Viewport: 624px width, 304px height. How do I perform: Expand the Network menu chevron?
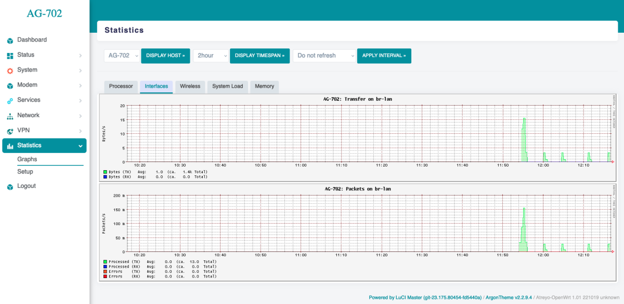pyautogui.click(x=80, y=116)
